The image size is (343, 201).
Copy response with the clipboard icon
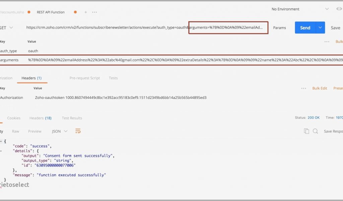[x=306, y=131]
